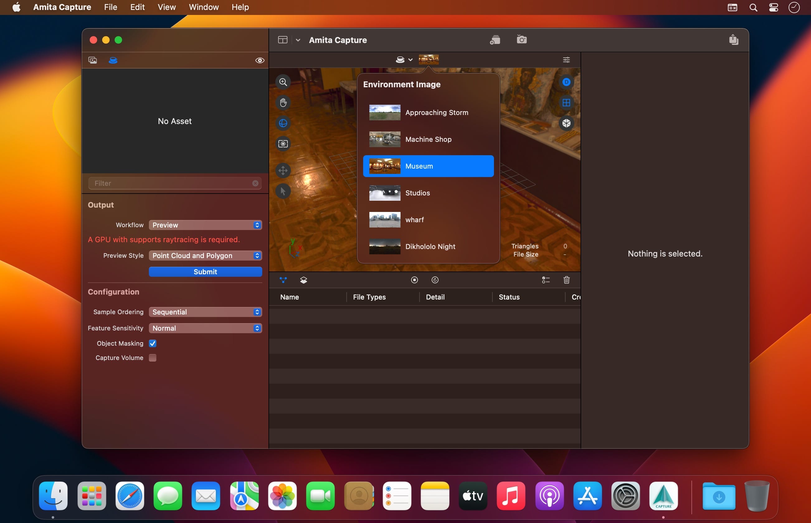Click the 3D cube view icon

566,123
